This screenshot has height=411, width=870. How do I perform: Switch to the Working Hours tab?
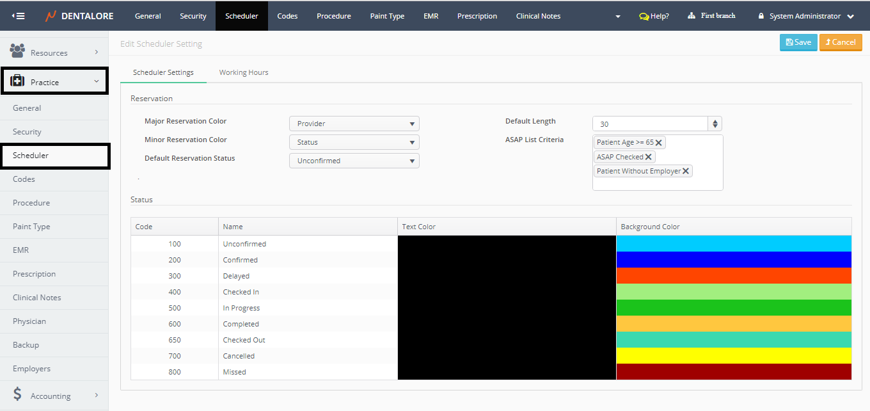point(244,72)
